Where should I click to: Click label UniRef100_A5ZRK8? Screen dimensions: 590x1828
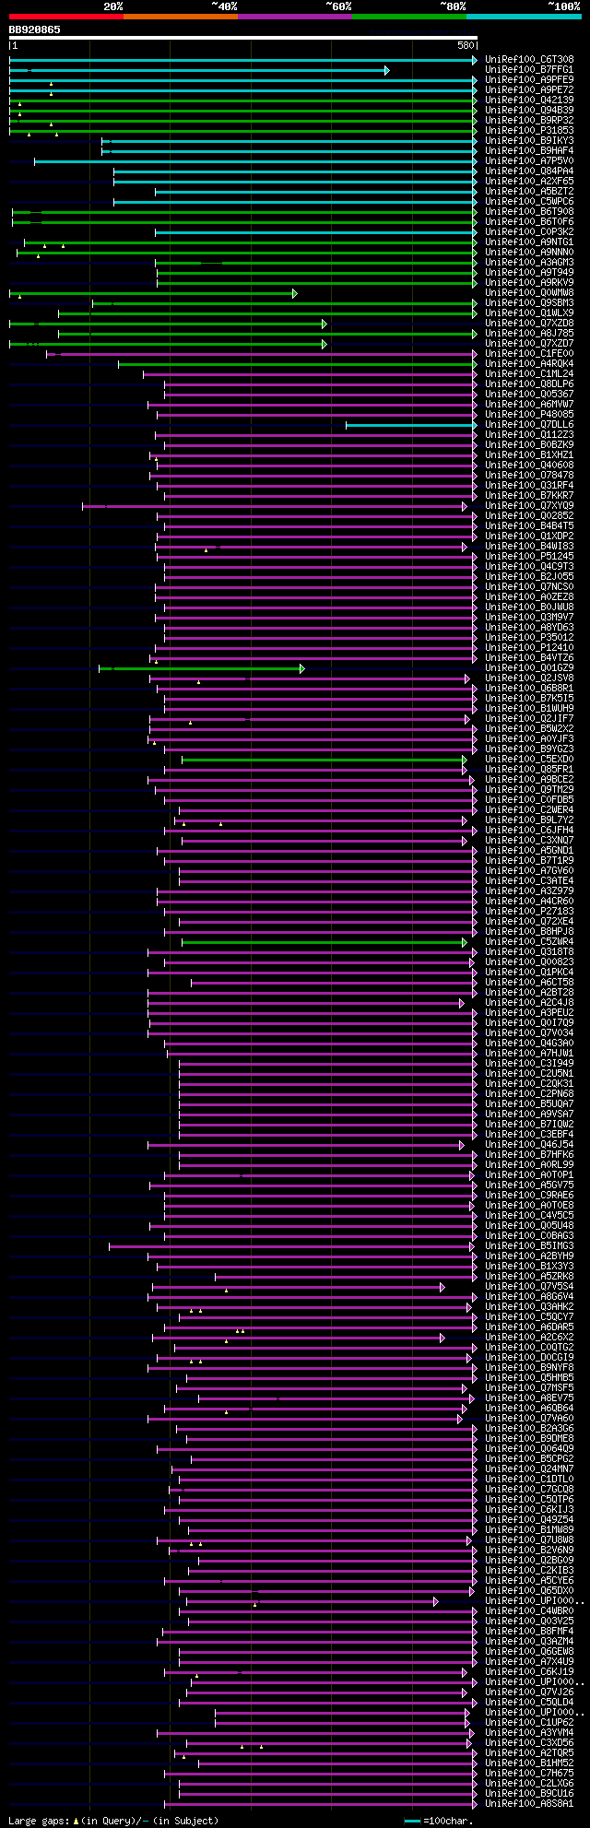pyautogui.click(x=529, y=1277)
